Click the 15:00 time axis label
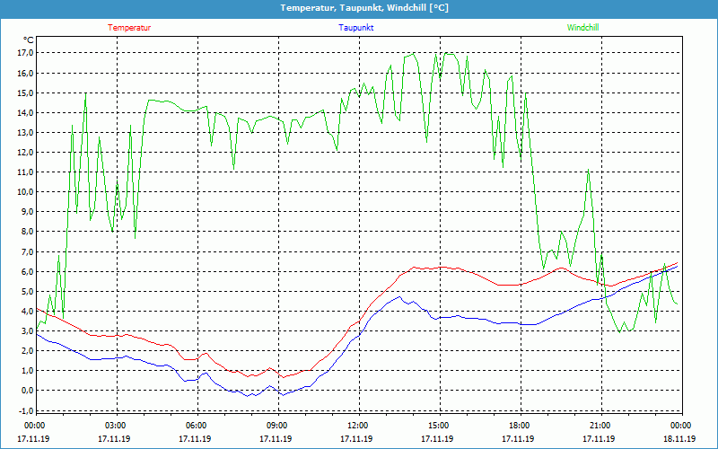718x449 pixels. [439, 426]
